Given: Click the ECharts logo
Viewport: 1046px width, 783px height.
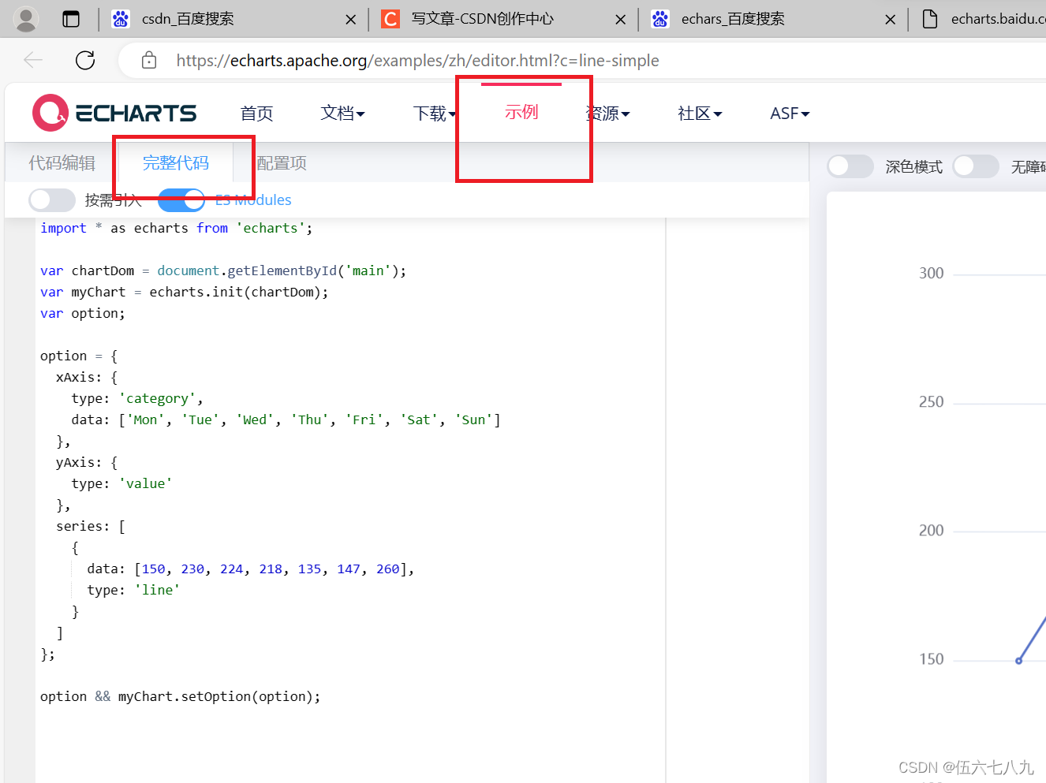Looking at the screenshot, I should [114, 112].
